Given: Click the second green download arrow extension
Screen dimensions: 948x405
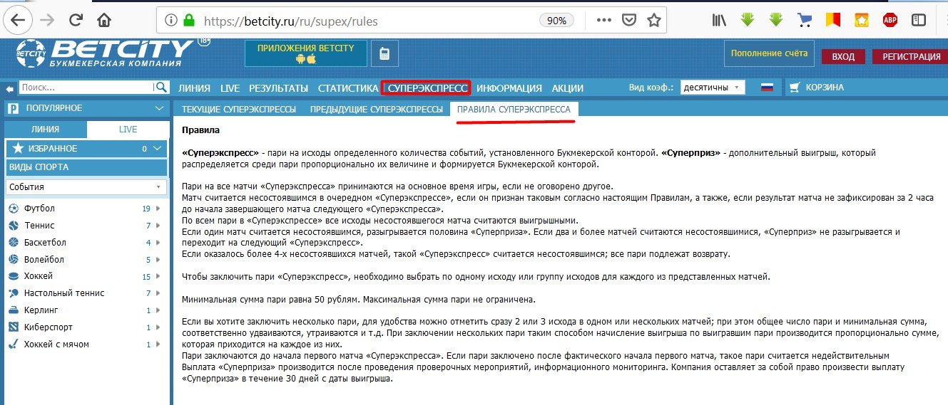Looking at the screenshot, I should pyautogui.click(x=776, y=20).
